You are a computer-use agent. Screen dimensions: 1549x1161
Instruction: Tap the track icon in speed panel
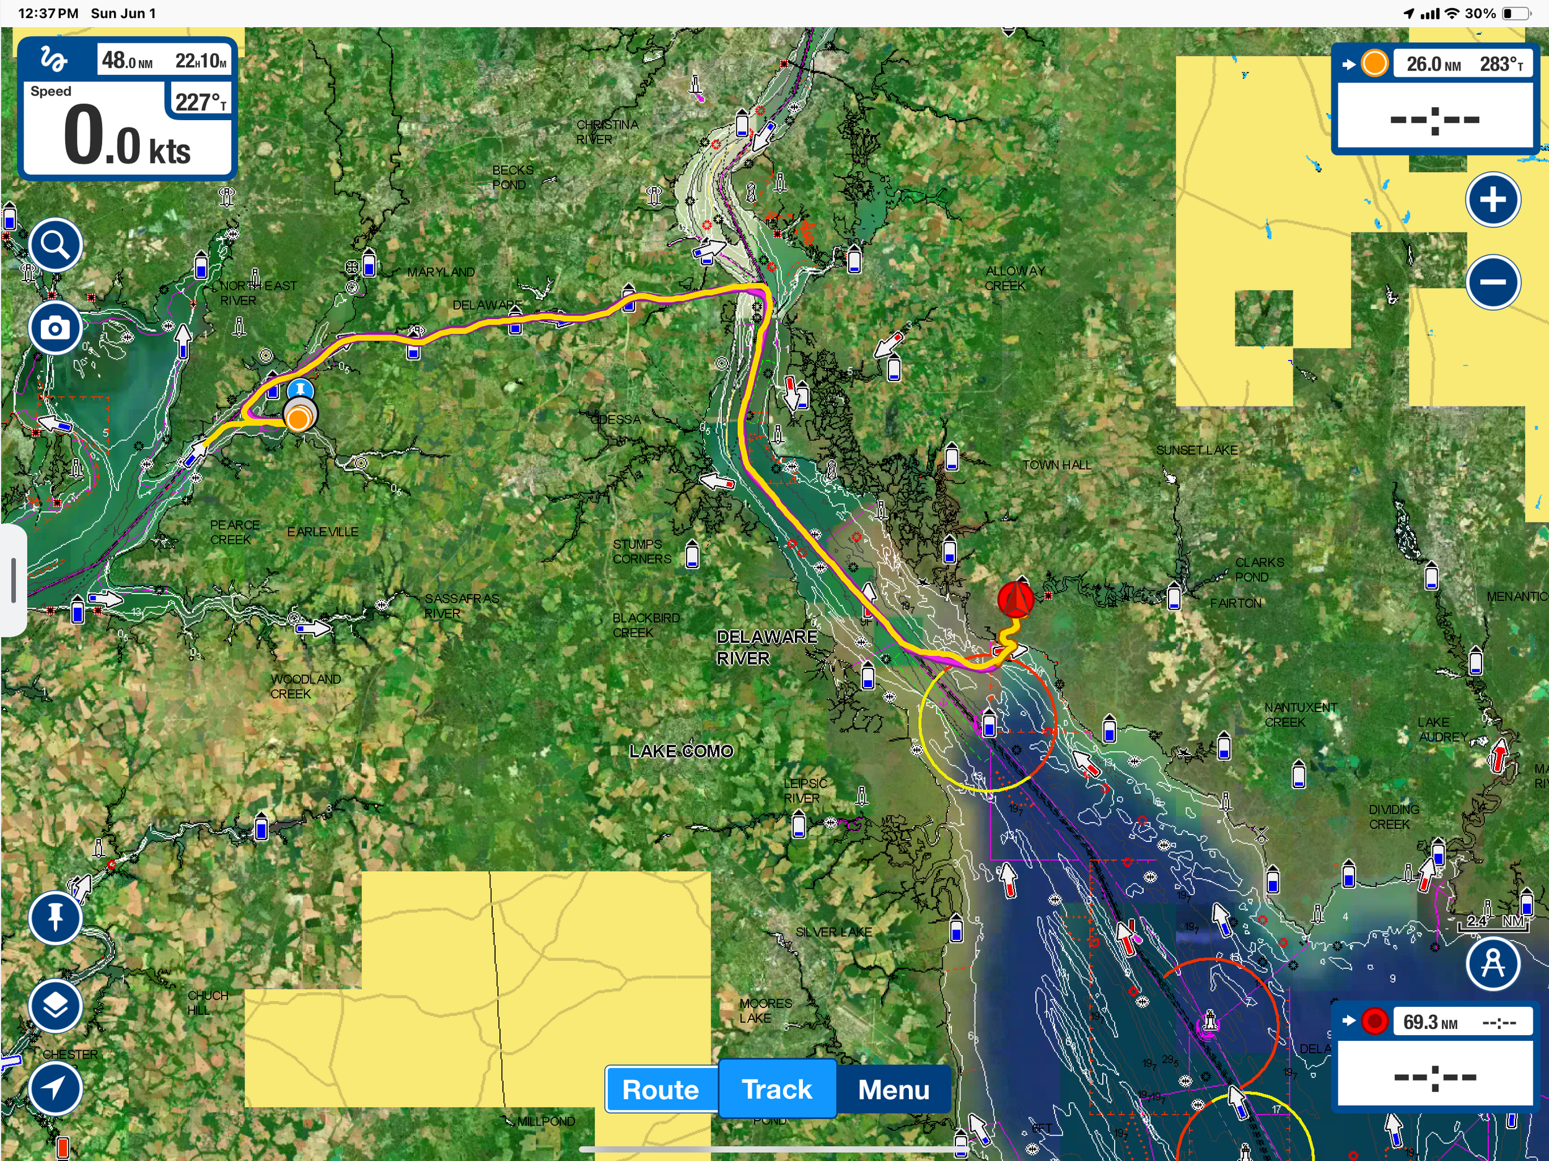click(54, 59)
